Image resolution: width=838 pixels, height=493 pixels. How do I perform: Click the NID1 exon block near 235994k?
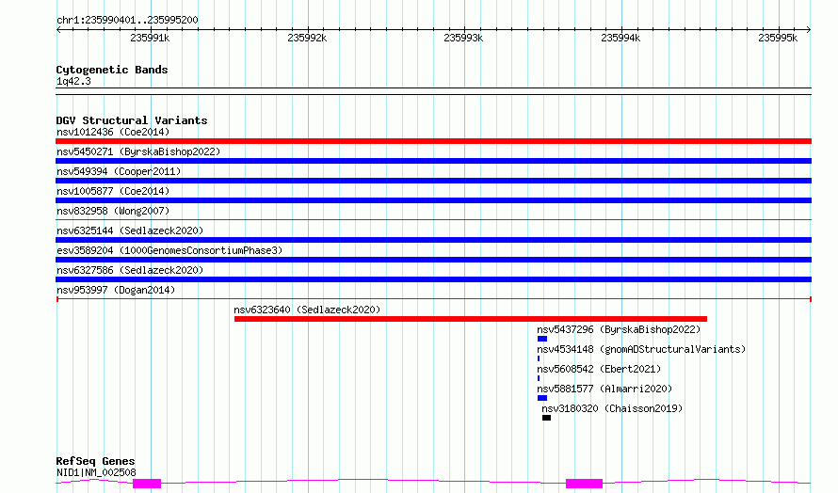point(584,484)
